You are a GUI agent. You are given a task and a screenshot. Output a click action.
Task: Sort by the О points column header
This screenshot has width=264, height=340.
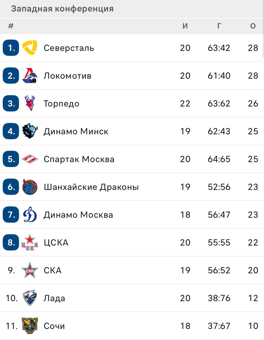pyautogui.click(x=253, y=26)
